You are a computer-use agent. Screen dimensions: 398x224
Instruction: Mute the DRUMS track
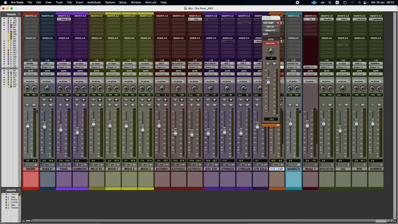[34, 105]
